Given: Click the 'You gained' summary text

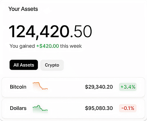Looking at the screenshot, I should pyautogui.click(x=22, y=46).
